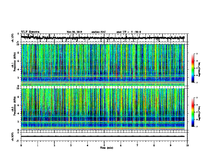Click the ch.1 PSD color scale bar
Image resolution: width=211 pixels, height=163 pixels.
click(193, 68)
